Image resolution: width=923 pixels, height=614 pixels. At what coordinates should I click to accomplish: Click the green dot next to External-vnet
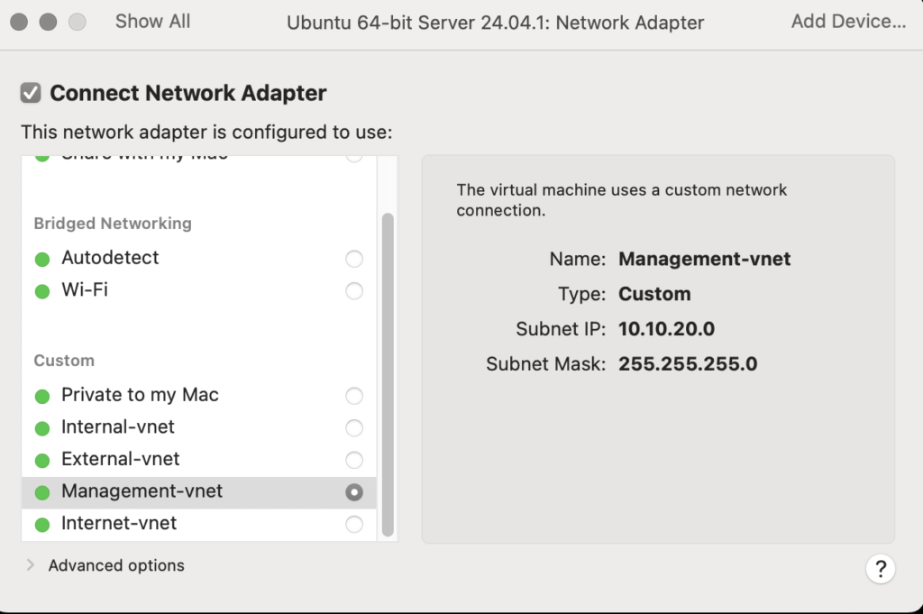[42, 460]
